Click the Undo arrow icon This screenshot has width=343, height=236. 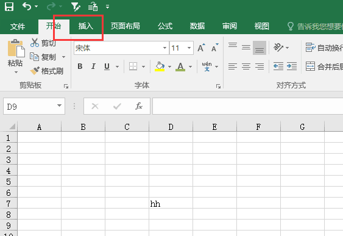coord(27,7)
